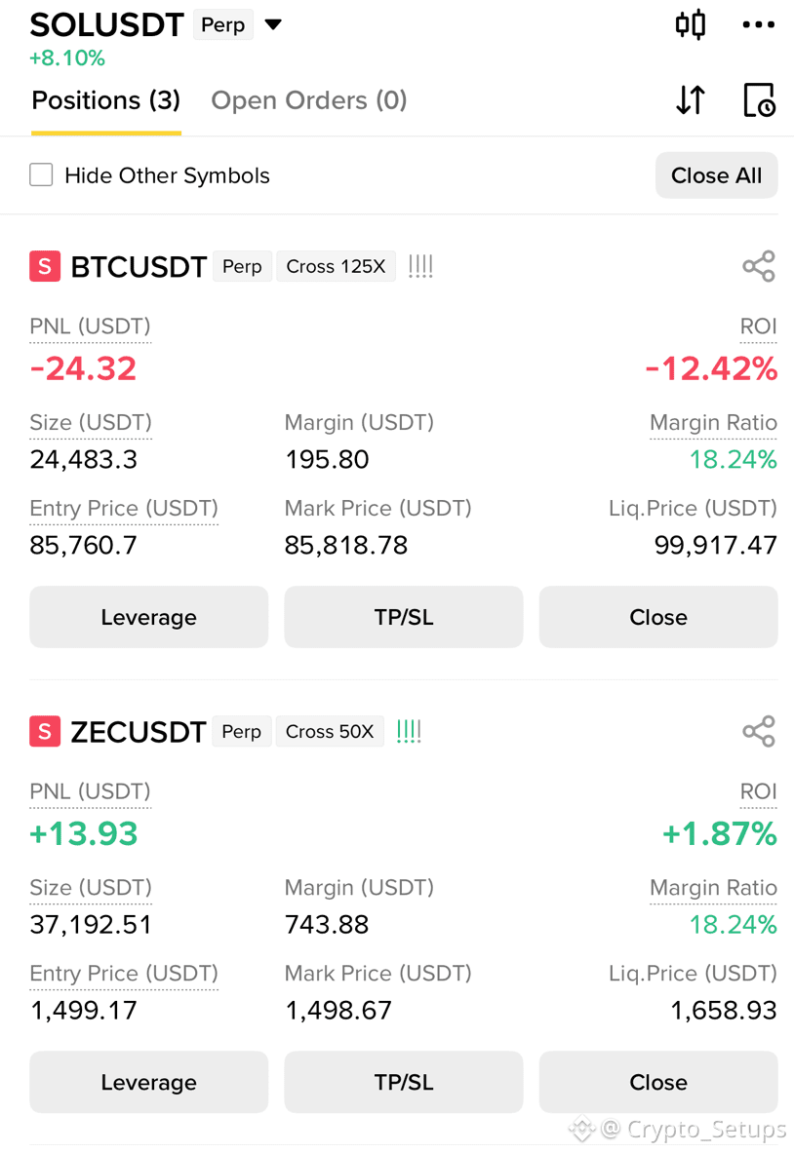Open the BTCUSDT Cross 125X margin selector

tap(336, 266)
